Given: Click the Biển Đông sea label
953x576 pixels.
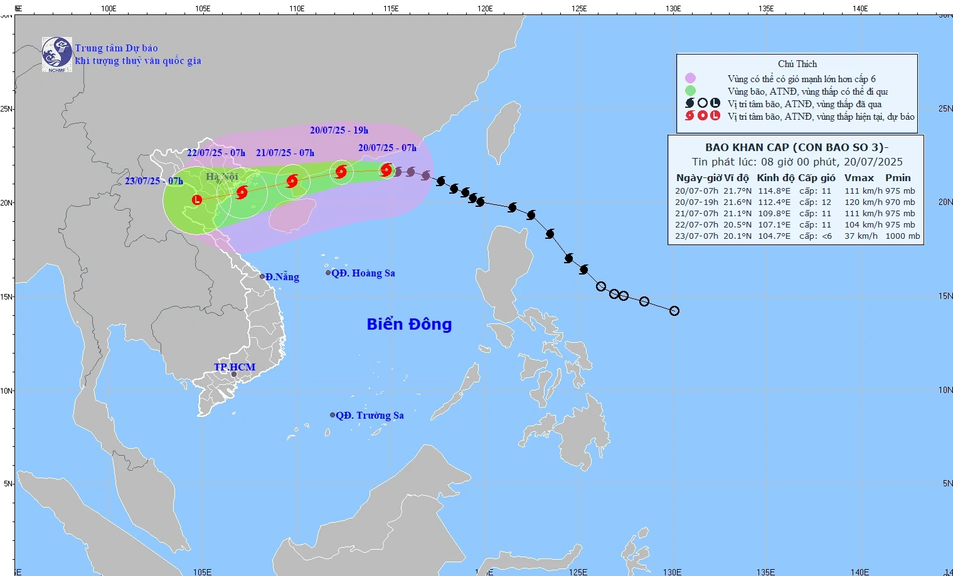Looking at the screenshot, I should tap(409, 324).
